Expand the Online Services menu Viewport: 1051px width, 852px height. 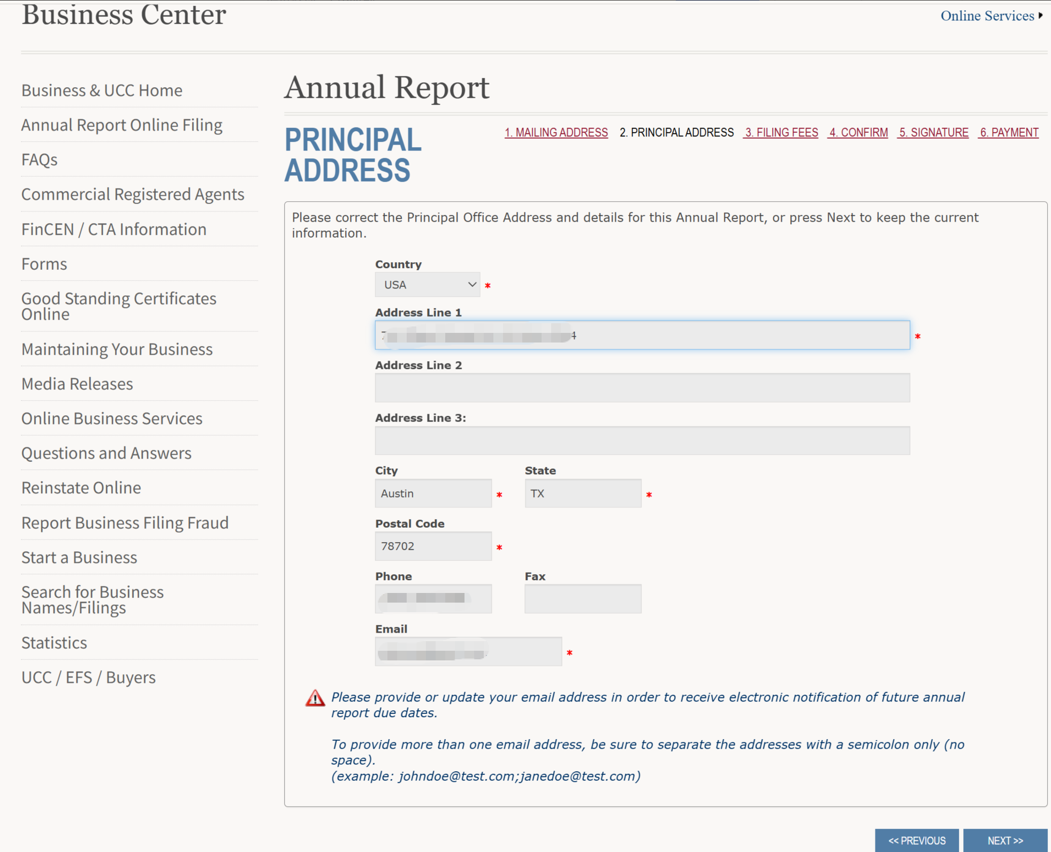pos(992,16)
